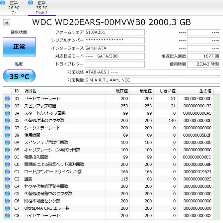Click the threshold value 140

[x=172, y=121]
